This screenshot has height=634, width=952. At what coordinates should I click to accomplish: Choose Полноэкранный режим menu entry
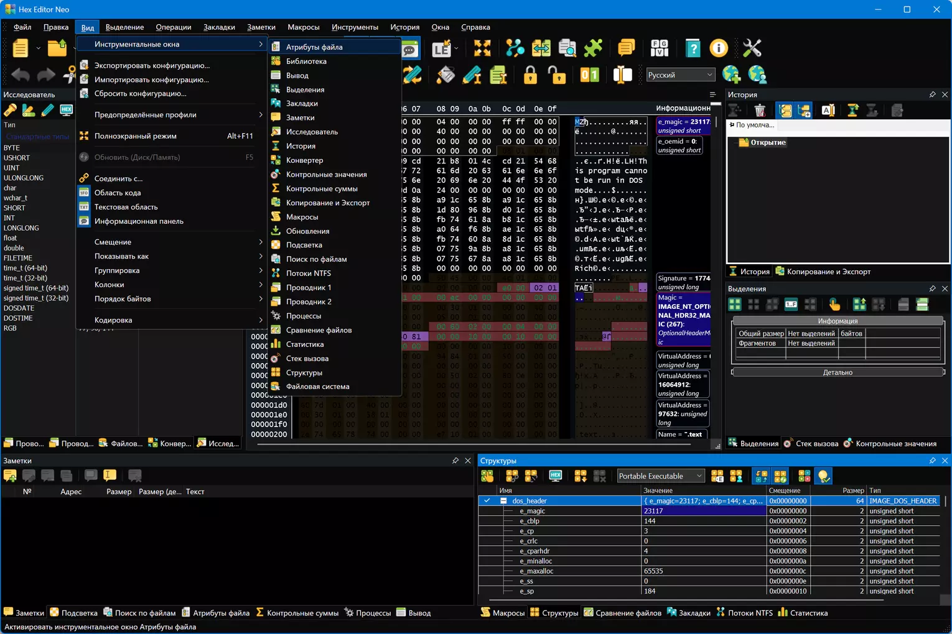[x=172, y=136]
